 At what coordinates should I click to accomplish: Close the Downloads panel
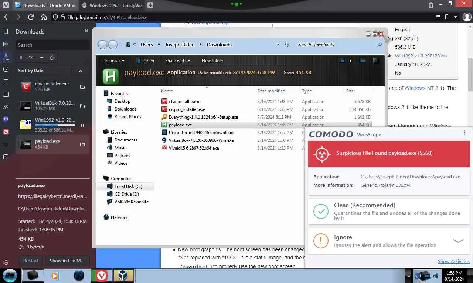(86, 31)
